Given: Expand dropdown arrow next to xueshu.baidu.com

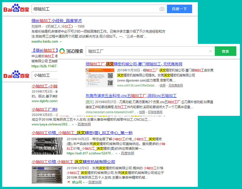Looking at the screenshot, I should (61, 42).
